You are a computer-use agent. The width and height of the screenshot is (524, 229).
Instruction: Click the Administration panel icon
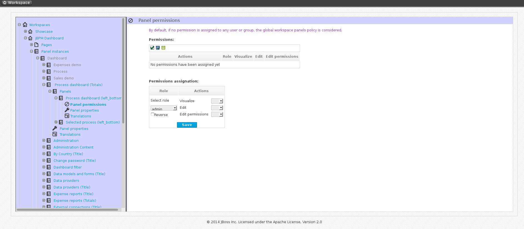(x=49, y=140)
